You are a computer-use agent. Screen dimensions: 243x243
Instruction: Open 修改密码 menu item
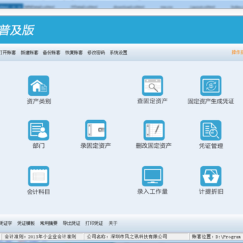pyautogui.click(x=96, y=53)
